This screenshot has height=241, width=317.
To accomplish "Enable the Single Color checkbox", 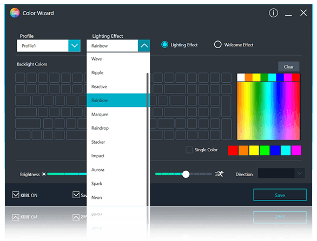I will pyautogui.click(x=189, y=150).
